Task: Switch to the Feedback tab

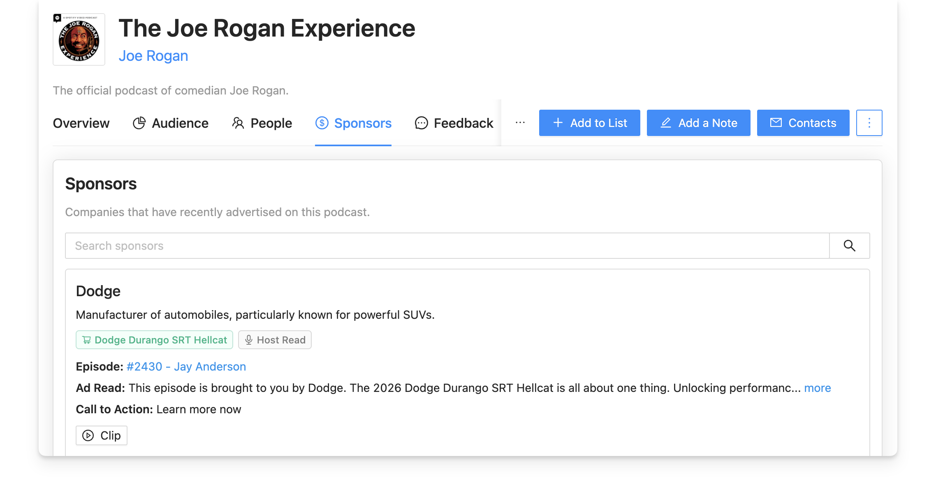Action: (x=463, y=123)
